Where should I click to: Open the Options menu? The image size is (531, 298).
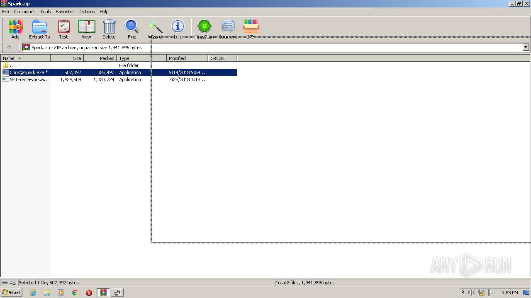tap(87, 12)
